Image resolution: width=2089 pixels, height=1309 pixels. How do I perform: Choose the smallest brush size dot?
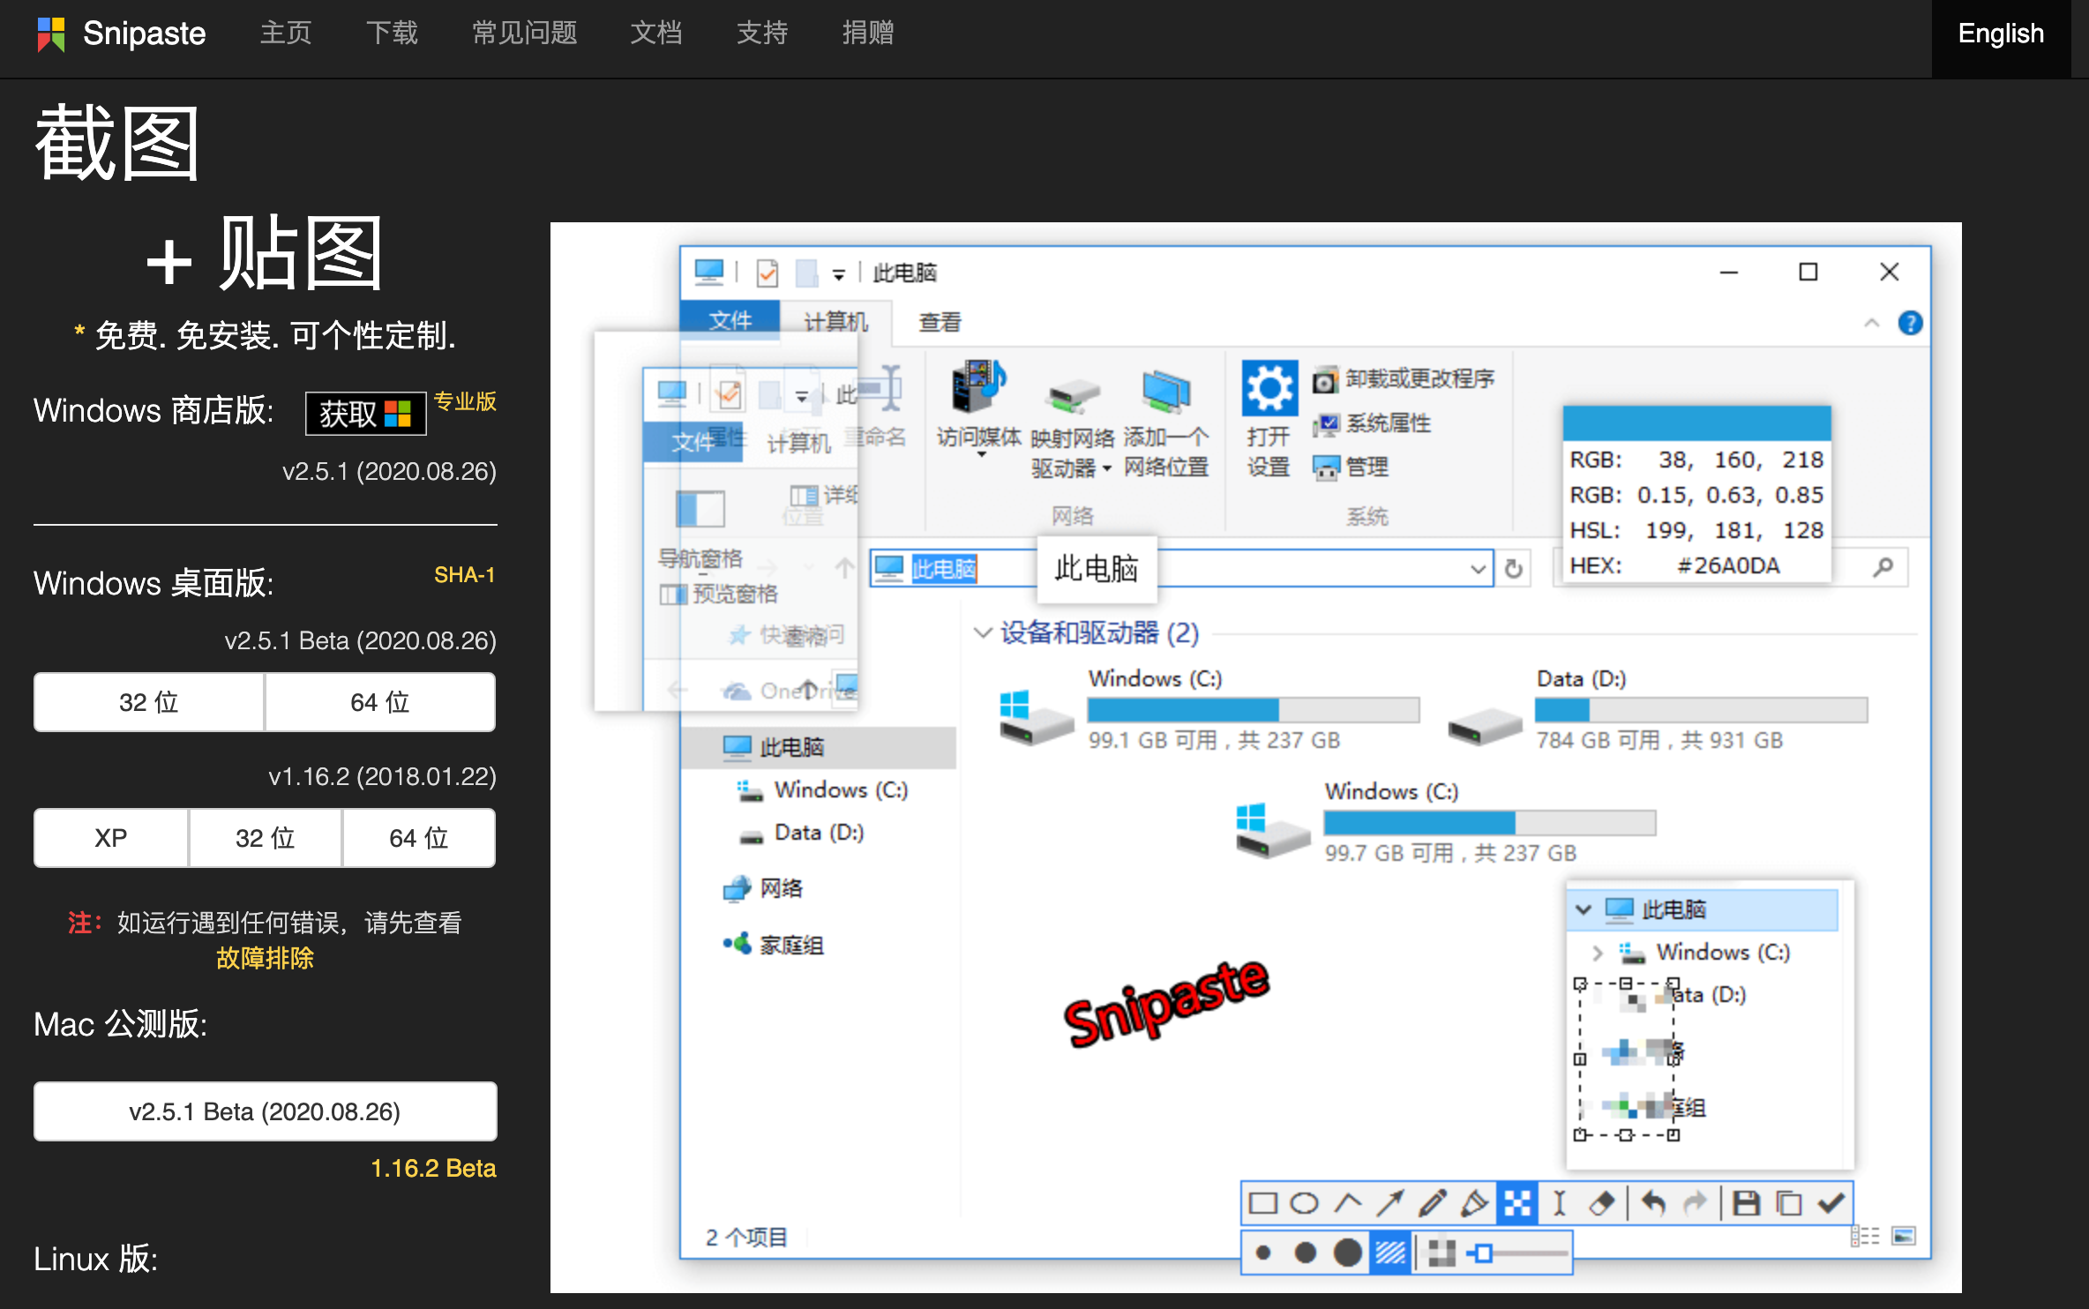click(1263, 1253)
